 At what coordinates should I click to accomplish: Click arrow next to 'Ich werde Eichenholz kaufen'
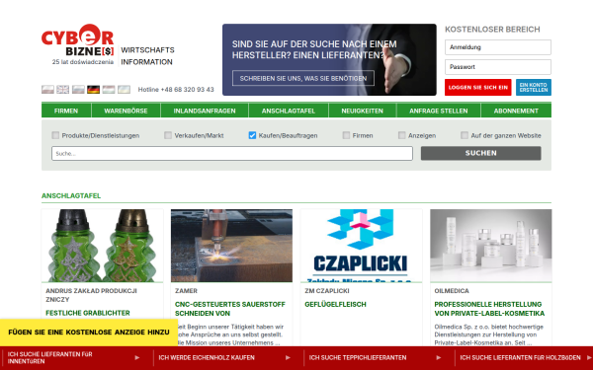(288, 357)
